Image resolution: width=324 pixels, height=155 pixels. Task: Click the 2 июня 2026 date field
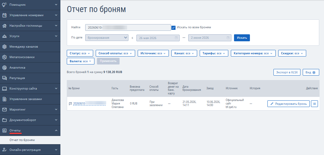tap(210, 38)
